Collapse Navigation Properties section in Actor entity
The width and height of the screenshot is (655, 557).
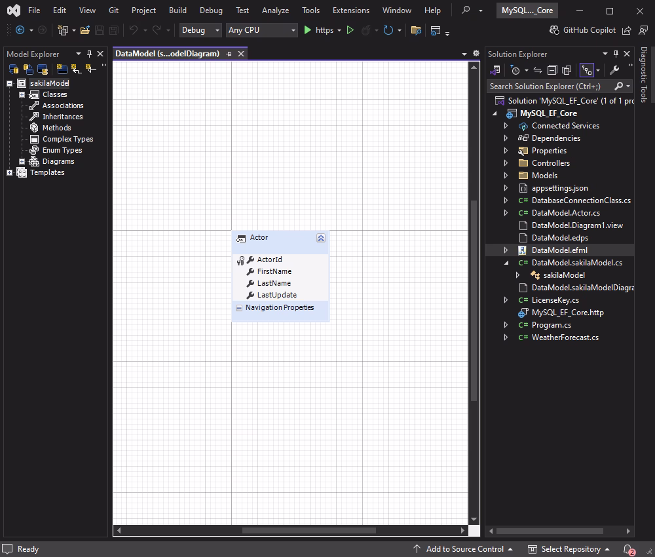239,308
